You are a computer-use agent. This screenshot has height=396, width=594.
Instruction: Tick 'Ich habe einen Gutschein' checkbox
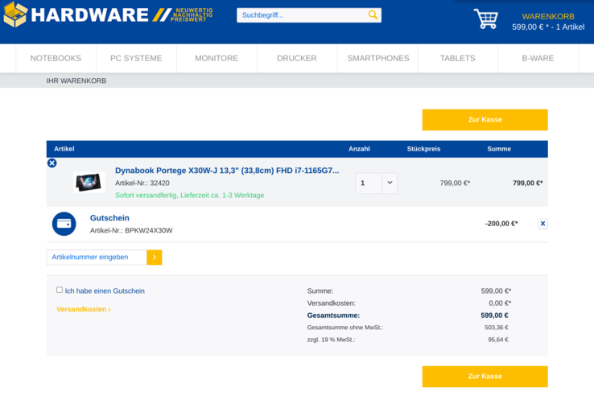point(60,290)
